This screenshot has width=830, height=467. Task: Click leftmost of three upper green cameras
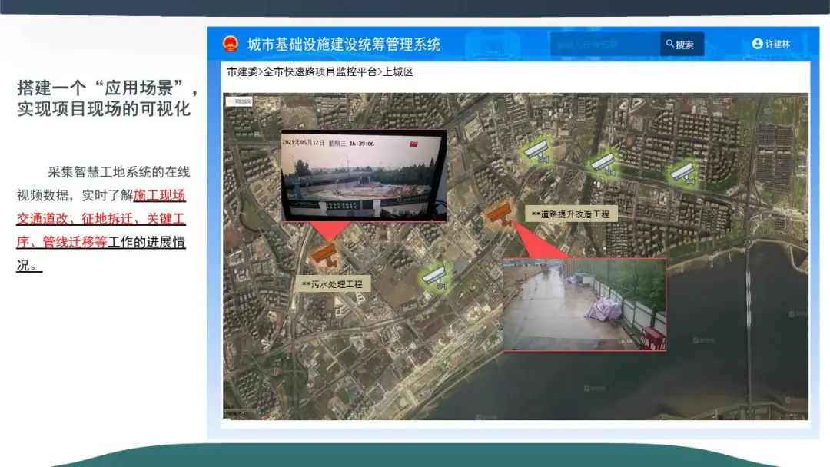(x=536, y=151)
